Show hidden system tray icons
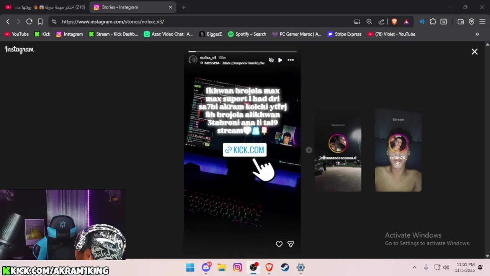The image size is (490, 276). pyautogui.click(x=414, y=268)
